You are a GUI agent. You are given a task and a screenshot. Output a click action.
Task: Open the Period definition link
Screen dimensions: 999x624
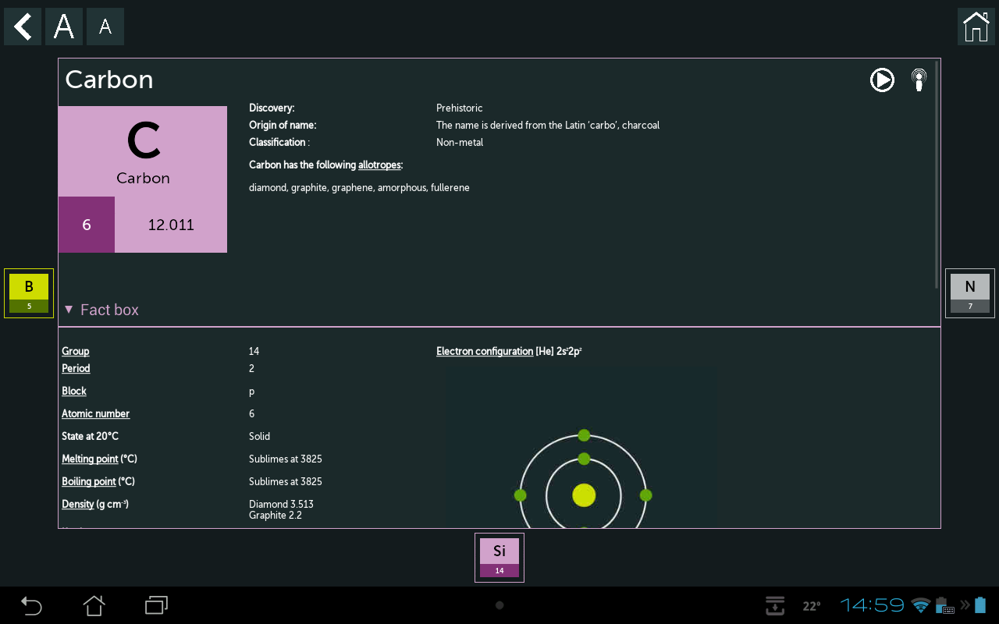tap(76, 368)
